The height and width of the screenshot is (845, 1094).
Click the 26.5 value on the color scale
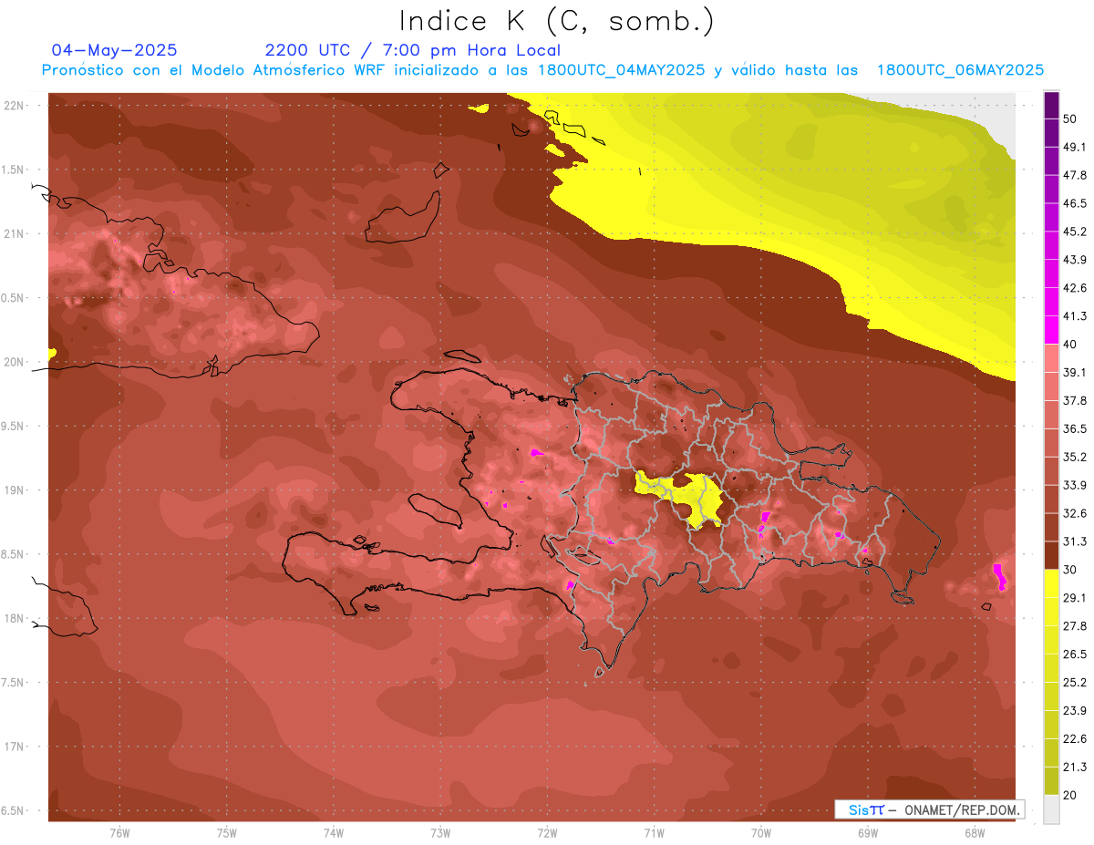click(x=1075, y=654)
